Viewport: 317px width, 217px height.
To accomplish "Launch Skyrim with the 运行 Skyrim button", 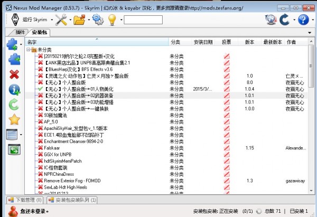I will pos(29,20).
